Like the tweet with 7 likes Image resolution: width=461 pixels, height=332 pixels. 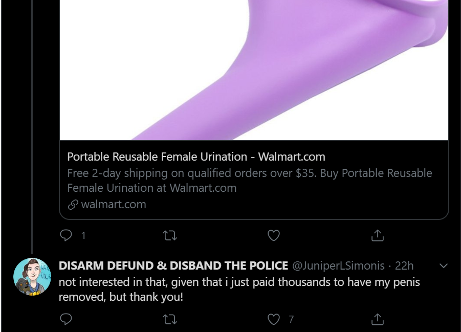tap(273, 319)
